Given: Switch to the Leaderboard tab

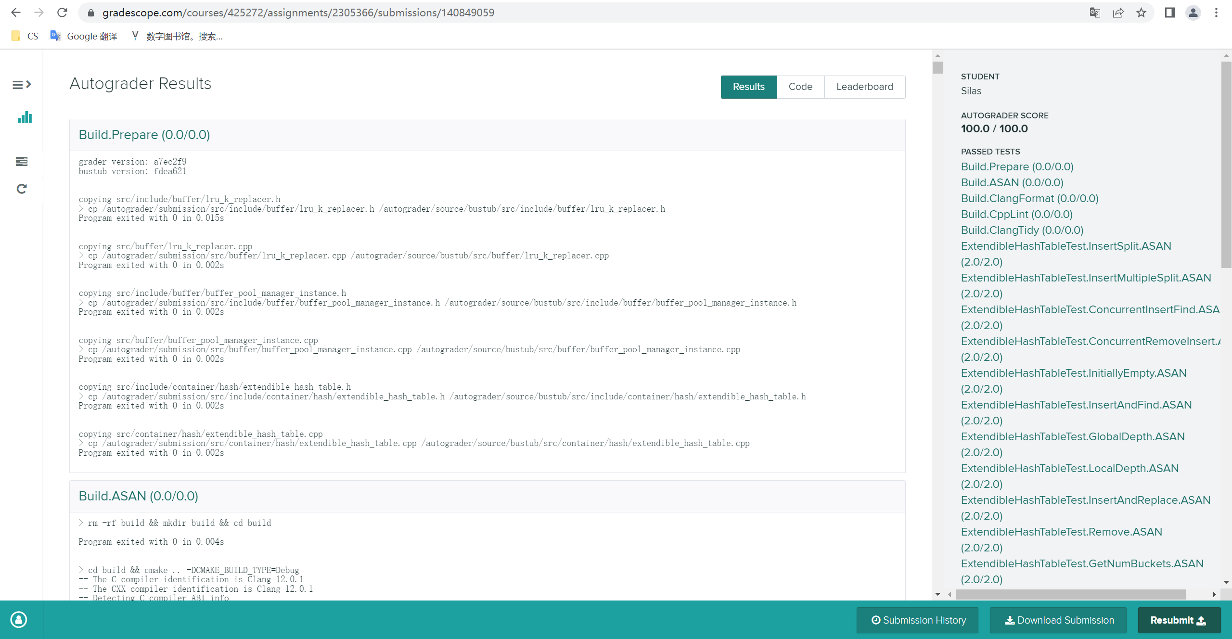Looking at the screenshot, I should (x=864, y=87).
